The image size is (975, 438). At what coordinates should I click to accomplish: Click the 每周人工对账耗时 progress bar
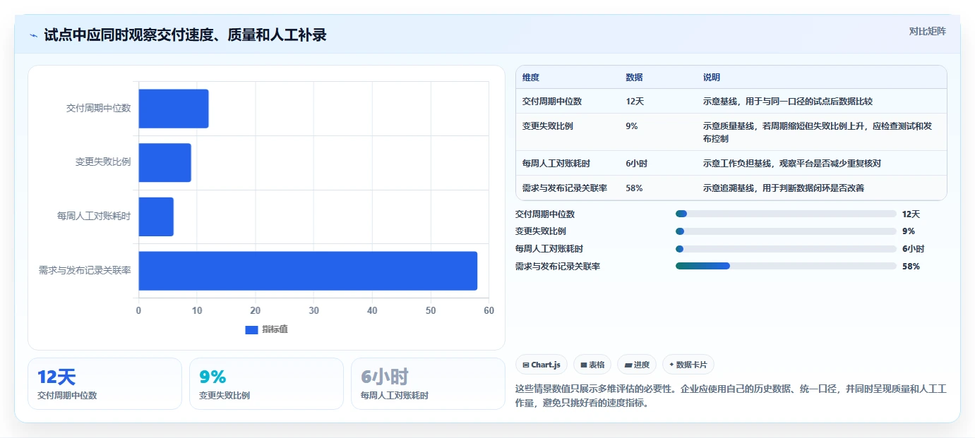pyautogui.click(x=786, y=249)
